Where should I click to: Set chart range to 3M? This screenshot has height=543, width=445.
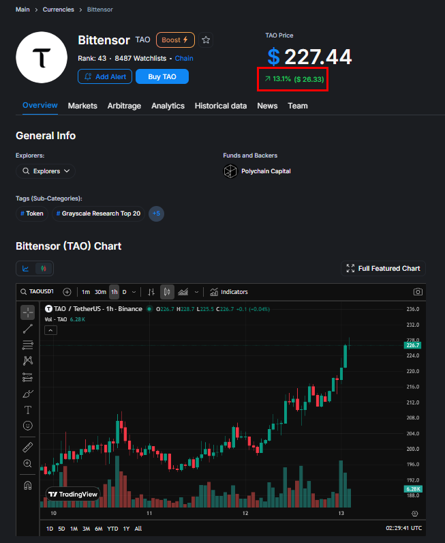[86, 529]
